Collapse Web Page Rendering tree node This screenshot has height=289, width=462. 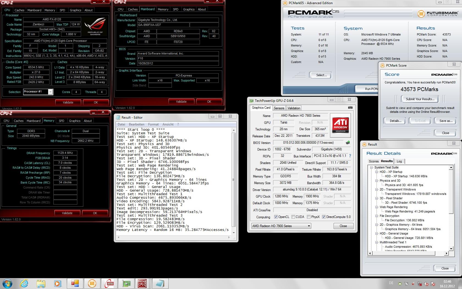click(377, 207)
